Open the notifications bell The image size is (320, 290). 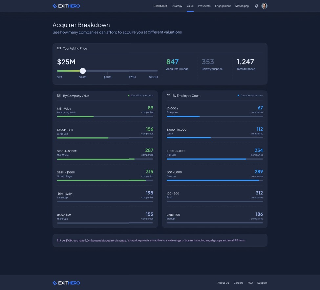pos(257,6)
